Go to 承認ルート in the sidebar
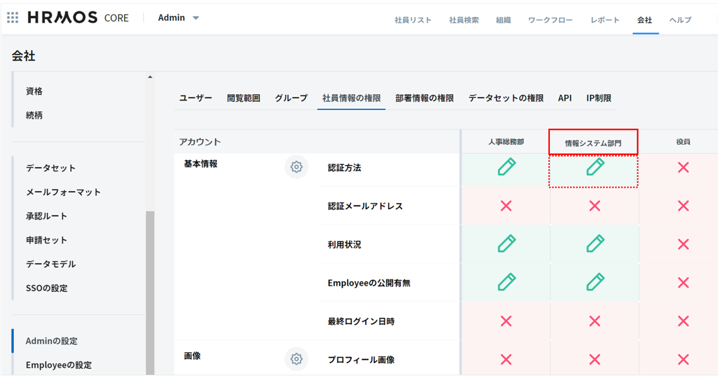Screen dimensions: 718x378 (46, 216)
